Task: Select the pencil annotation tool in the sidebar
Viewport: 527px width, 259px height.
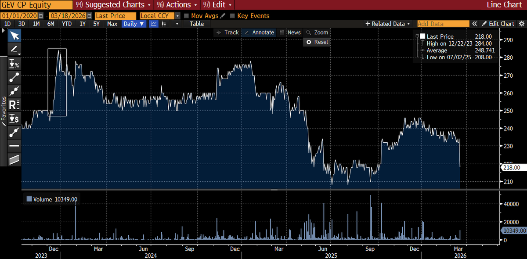Action: (14, 49)
